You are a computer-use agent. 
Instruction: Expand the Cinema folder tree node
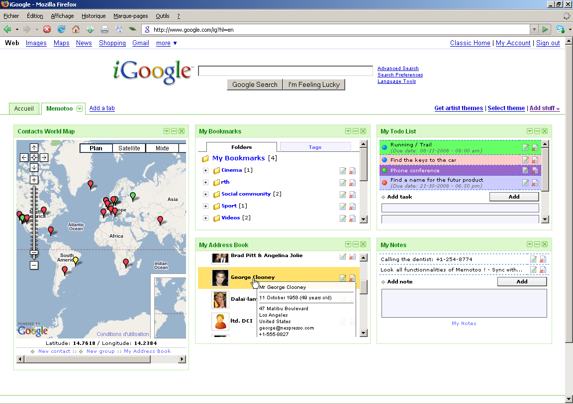[x=206, y=170]
